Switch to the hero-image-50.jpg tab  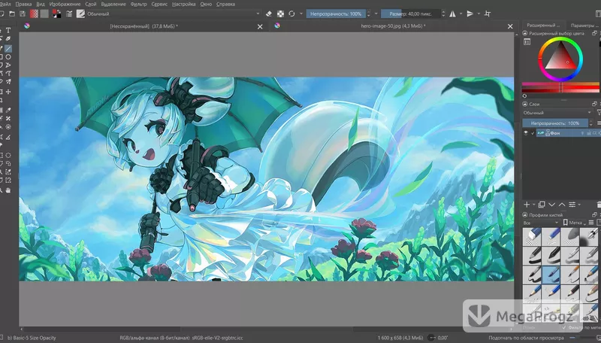coord(393,26)
